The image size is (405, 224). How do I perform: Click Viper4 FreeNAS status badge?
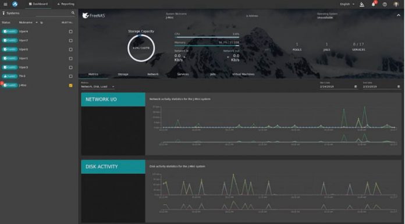click(9, 31)
